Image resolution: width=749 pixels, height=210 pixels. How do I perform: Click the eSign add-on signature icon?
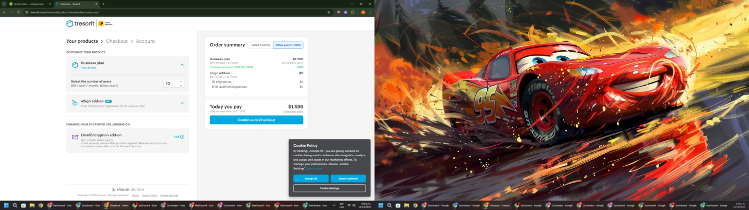click(x=75, y=103)
